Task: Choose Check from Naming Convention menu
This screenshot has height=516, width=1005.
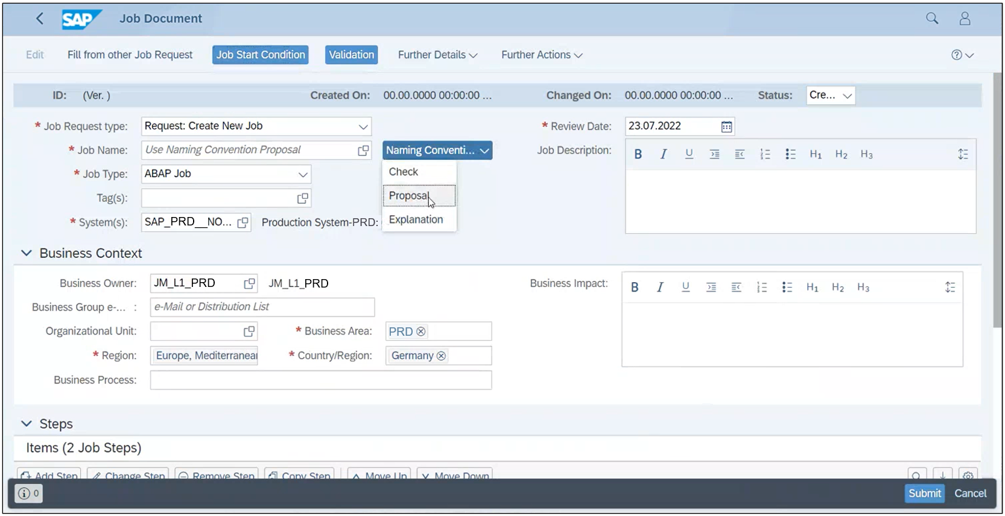Action: (419, 172)
